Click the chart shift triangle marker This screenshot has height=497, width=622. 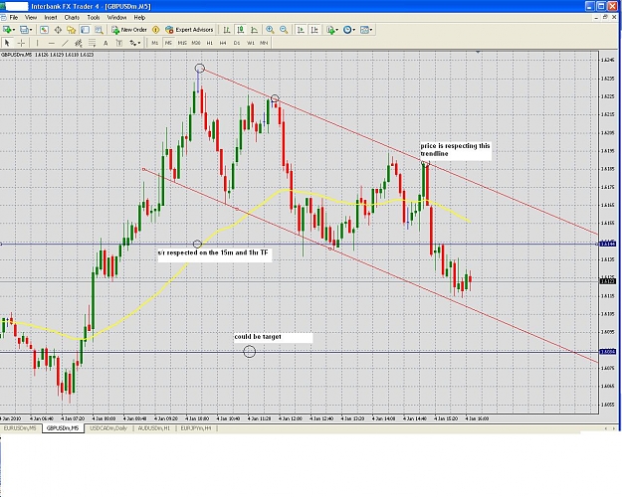point(478,52)
